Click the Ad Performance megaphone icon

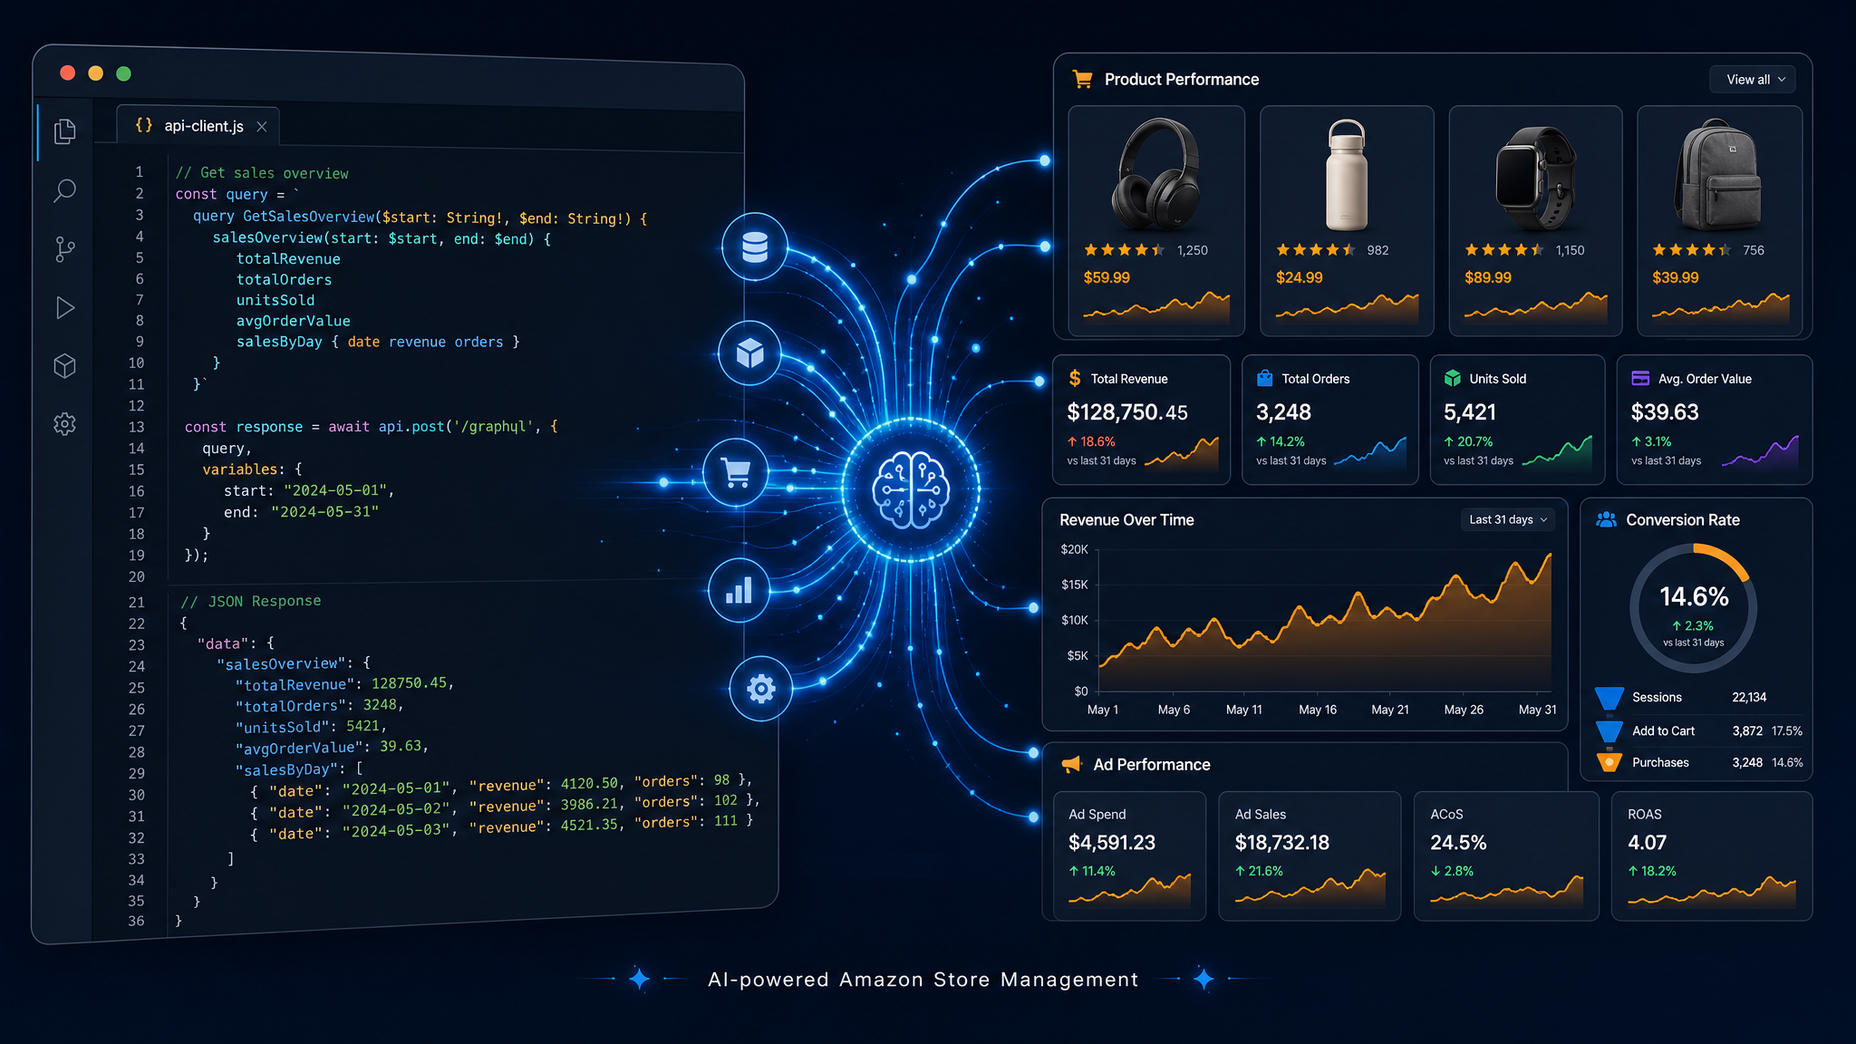pyautogui.click(x=1072, y=764)
